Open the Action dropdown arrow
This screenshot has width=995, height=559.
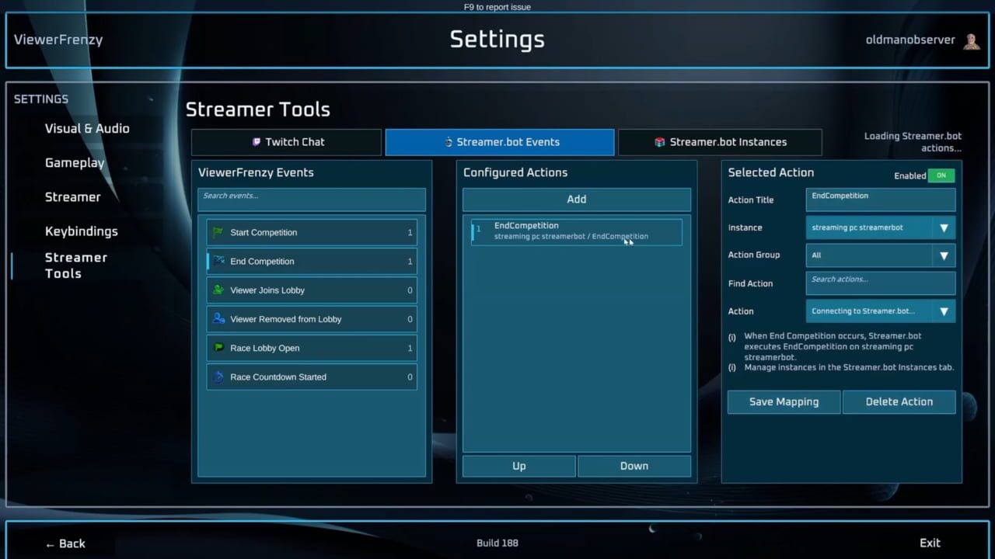tap(944, 311)
